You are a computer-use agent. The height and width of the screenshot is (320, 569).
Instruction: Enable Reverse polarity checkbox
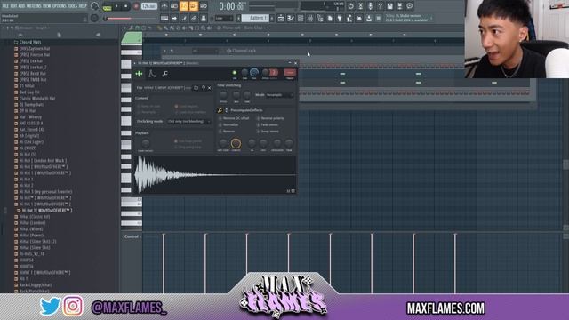(x=259, y=118)
